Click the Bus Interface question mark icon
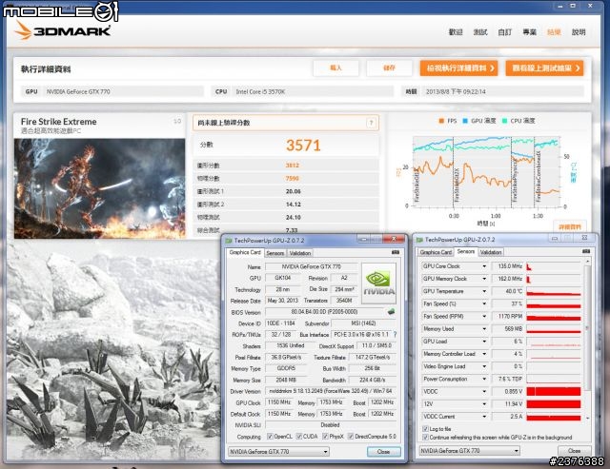Image resolution: width=610 pixels, height=469 pixels. point(395,334)
